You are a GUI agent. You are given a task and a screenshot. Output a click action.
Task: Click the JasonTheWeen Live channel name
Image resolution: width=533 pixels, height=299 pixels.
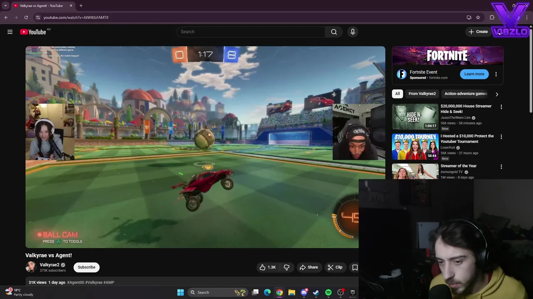[x=456, y=118]
